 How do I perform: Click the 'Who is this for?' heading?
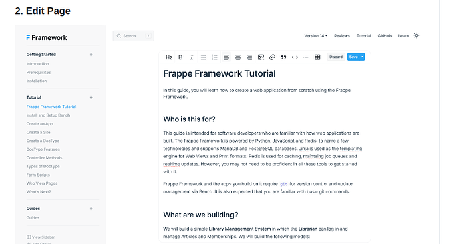tap(189, 119)
